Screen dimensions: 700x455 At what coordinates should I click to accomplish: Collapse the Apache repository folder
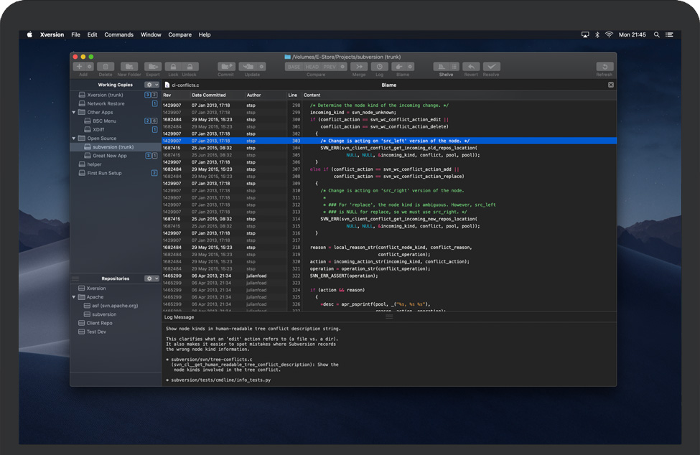(x=74, y=297)
